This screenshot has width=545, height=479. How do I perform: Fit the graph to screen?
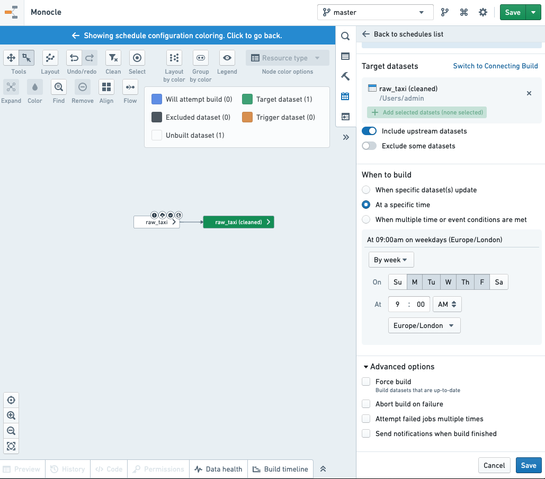coord(11,446)
